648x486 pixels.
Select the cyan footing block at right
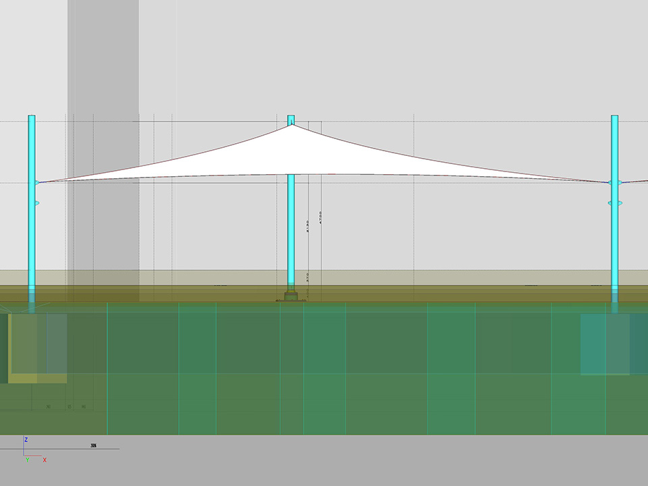coord(604,344)
